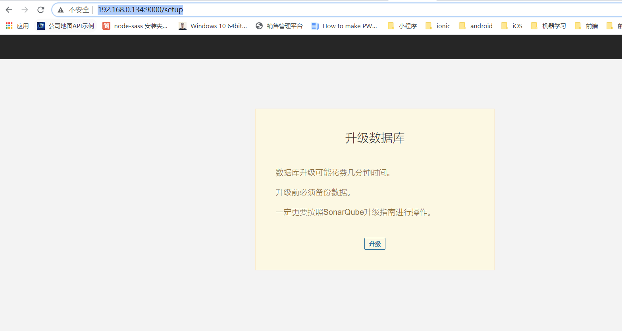Click the not-secure warning triangle icon
Viewport: 622px width, 331px height.
pos(61,10)
